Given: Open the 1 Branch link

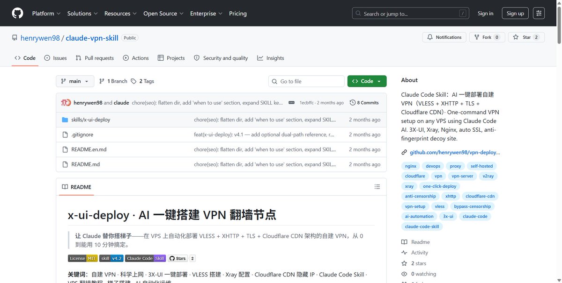Looking at the screenshot, I should click(x=113, y=81).
